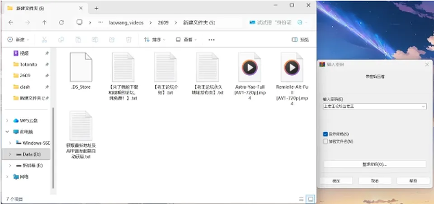
Task: Expand the WPS cloud tree node
Action: coord(8,121)
